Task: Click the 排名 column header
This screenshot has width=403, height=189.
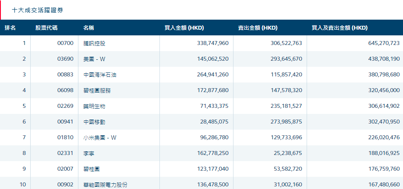Action: coord(10,28)
